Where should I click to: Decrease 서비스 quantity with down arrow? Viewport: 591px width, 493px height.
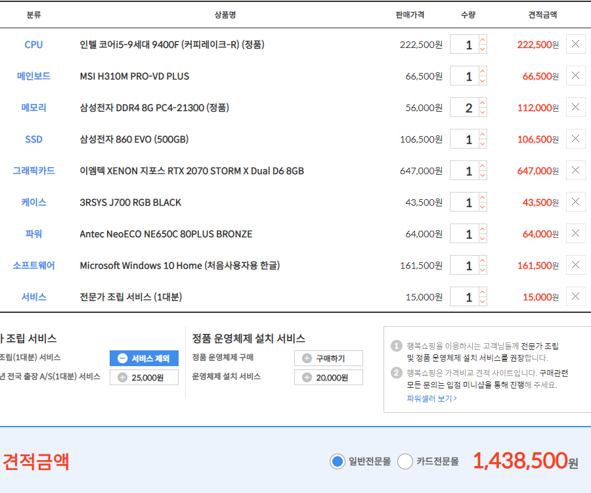tap(483, 301)
